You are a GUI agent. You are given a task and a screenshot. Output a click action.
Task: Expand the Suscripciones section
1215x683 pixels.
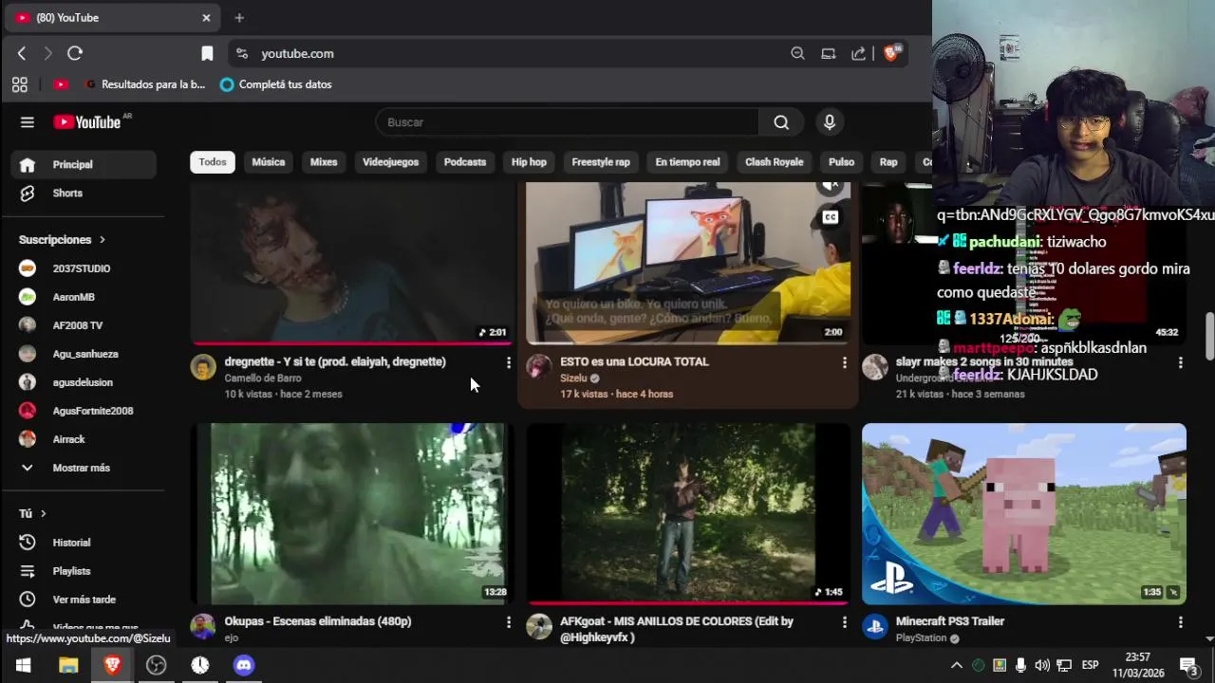(63, 240)
